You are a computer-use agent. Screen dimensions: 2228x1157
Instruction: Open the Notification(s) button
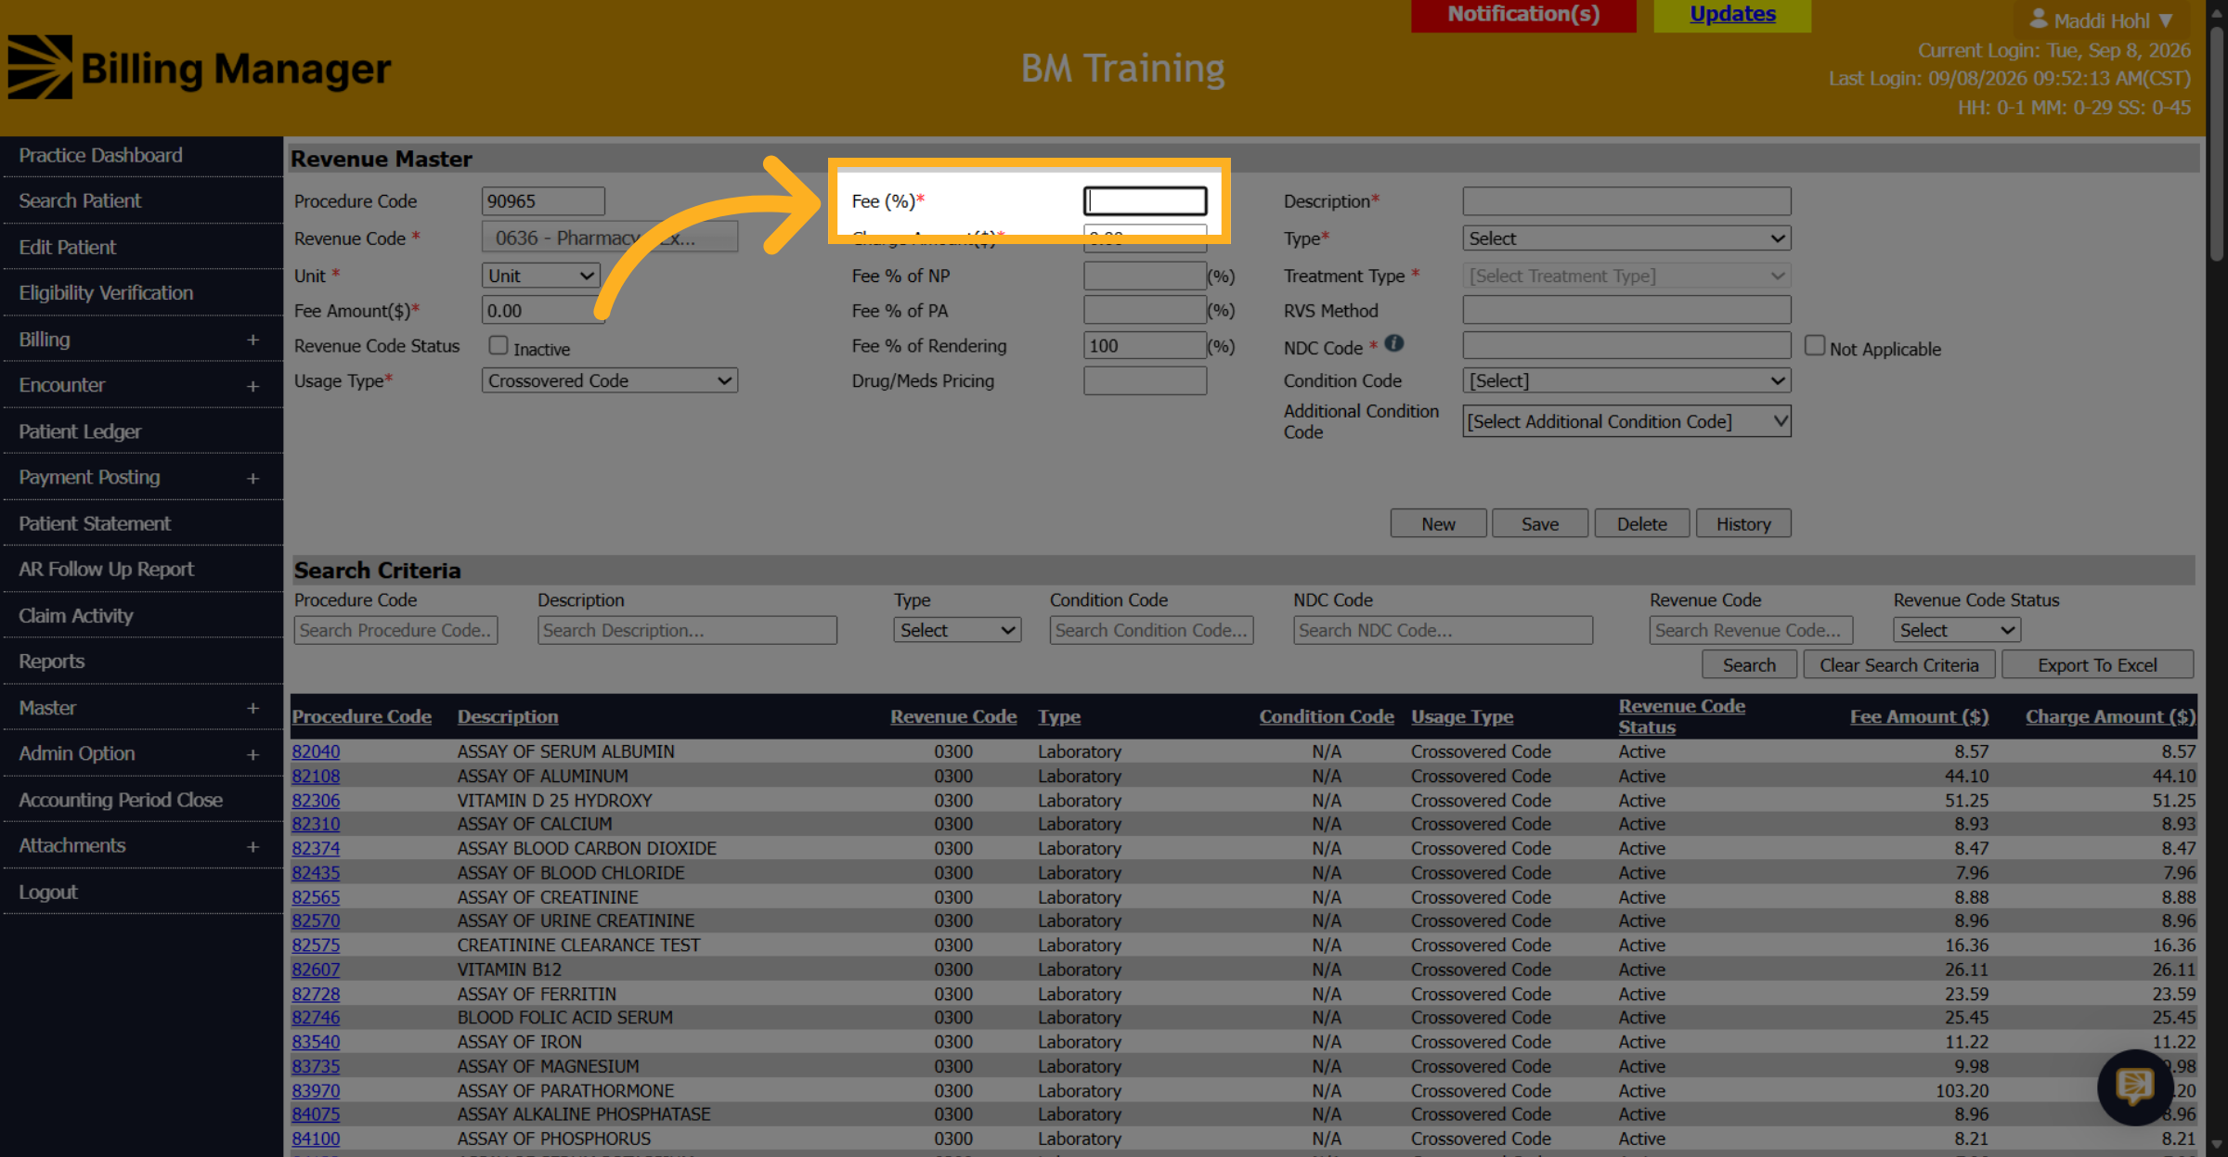coord(1523,15)
